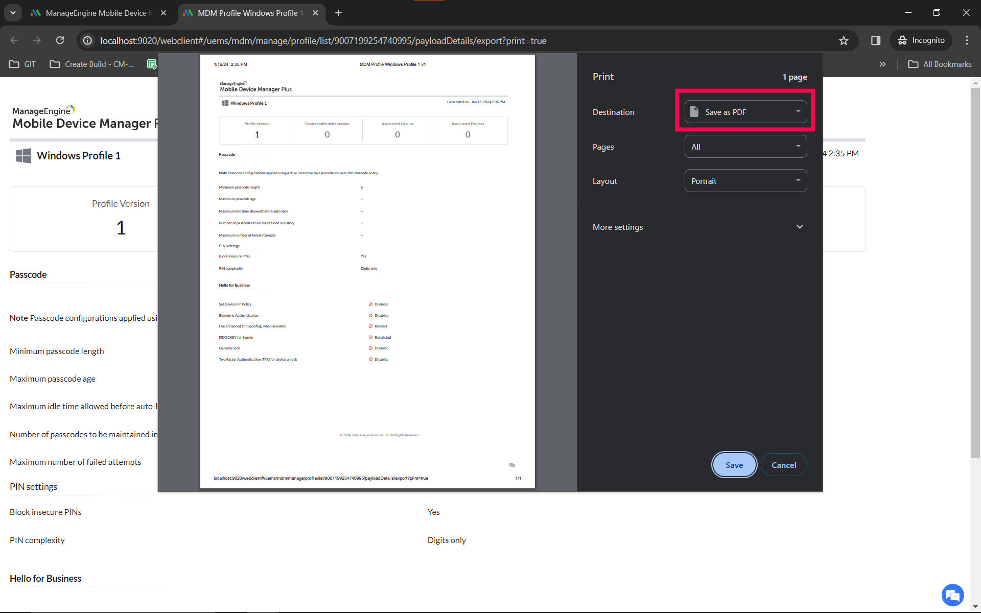
Task: Open Create Build bookmarks folder
Action: (92, 64)
